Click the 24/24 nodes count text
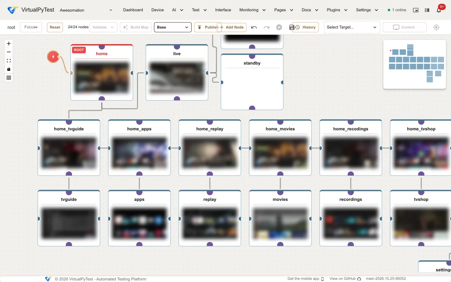 (x=78, y=27)
